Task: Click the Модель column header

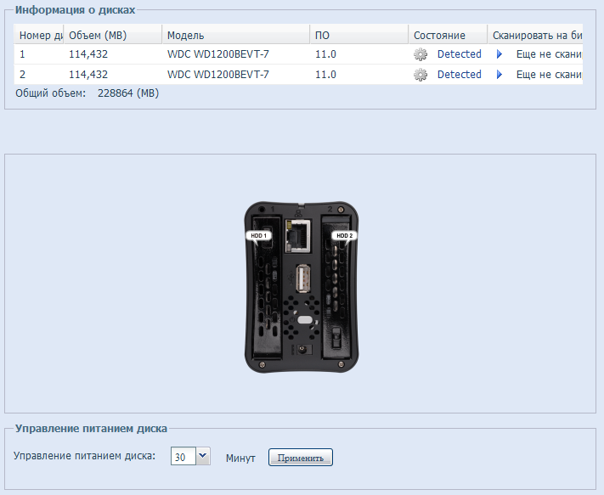Action: tap(236, 35)
